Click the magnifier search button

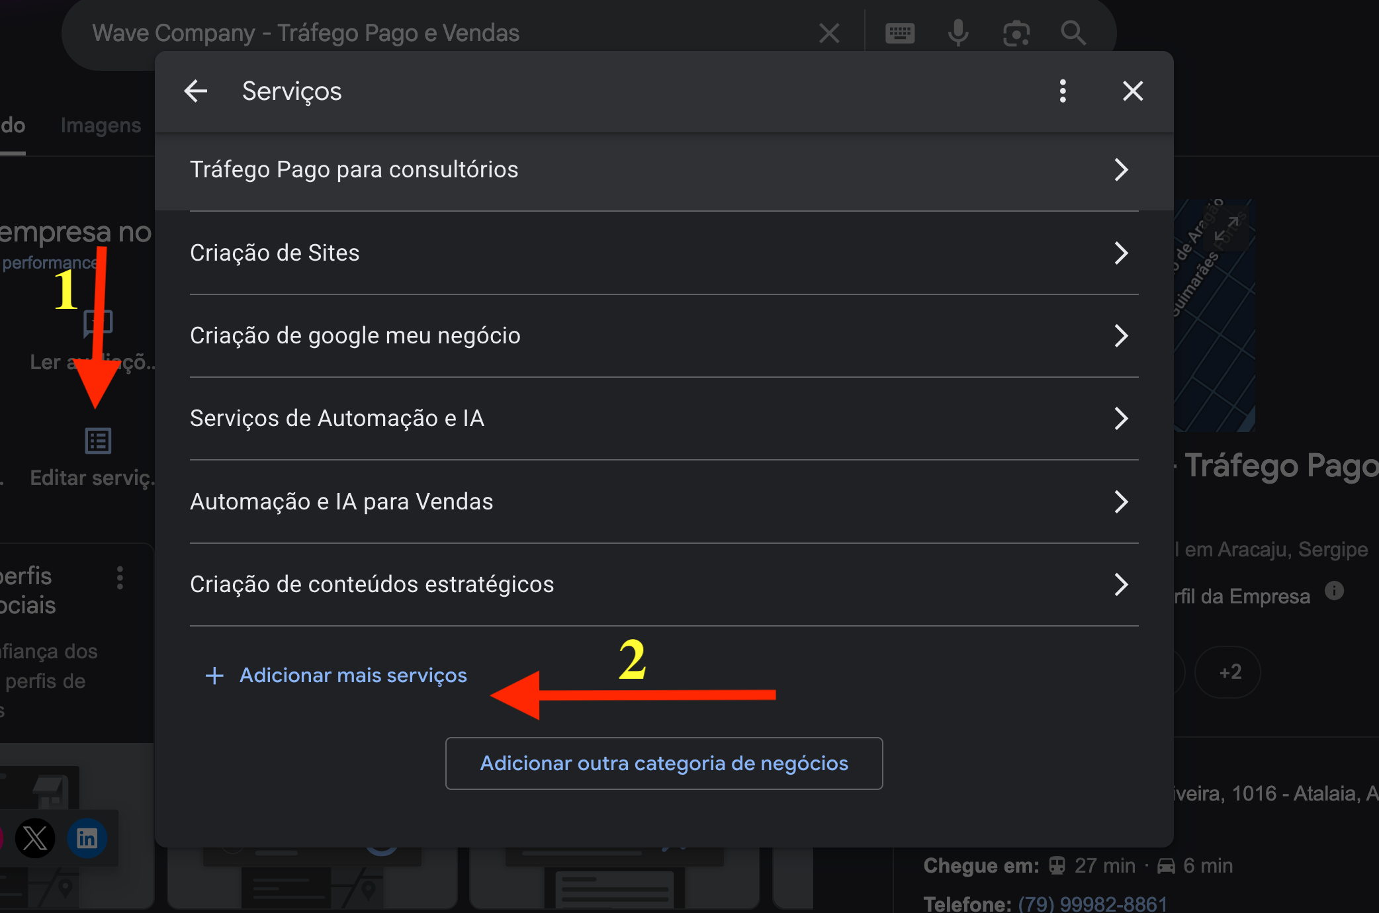pyautogui.click(x=1073, y=33)
